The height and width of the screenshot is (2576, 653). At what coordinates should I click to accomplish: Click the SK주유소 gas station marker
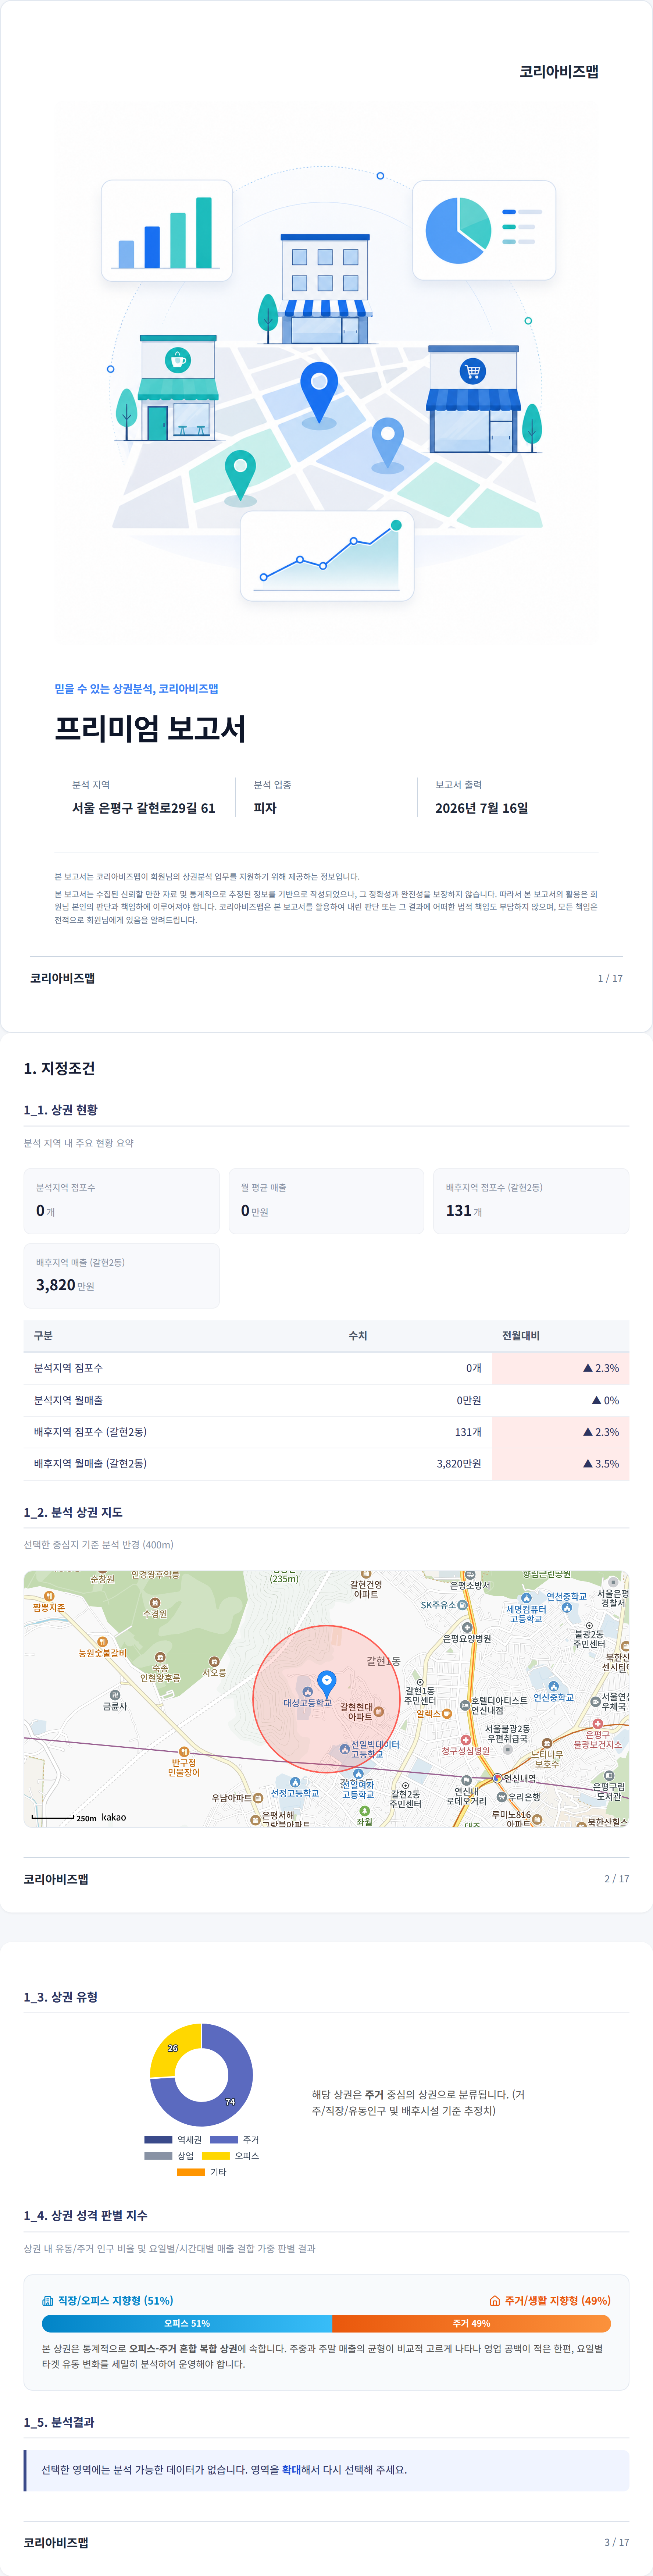462,1605
